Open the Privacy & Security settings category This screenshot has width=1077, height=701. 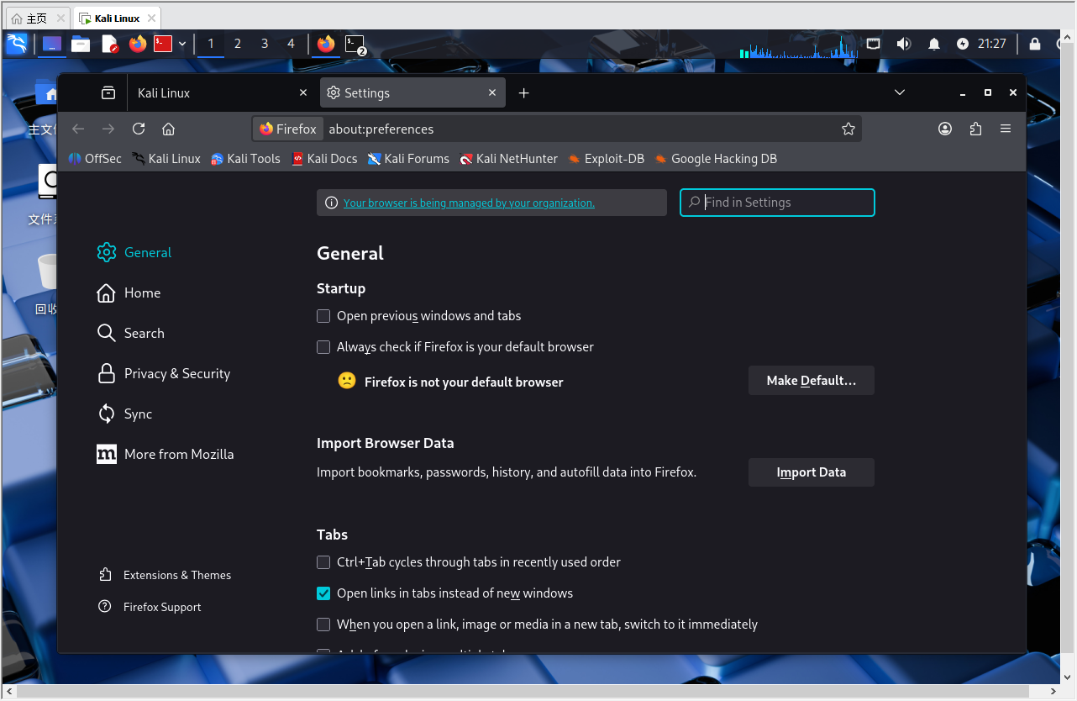164,373
